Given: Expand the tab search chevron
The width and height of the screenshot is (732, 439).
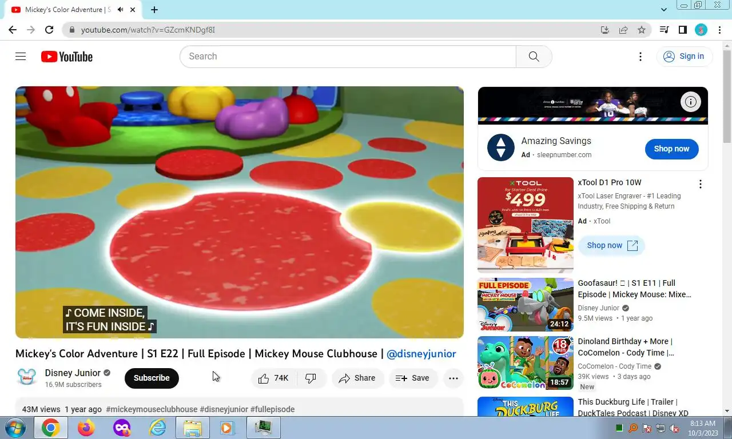Looking at the screenshot, I should pyautogui.click(x=664, y=10).
